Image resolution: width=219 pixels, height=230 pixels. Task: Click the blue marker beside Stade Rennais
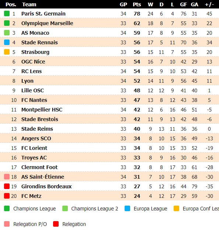7,42
